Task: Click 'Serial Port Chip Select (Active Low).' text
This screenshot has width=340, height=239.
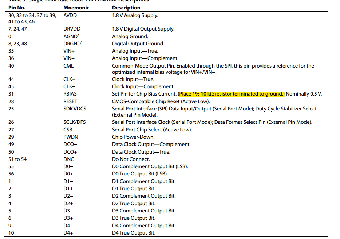Action: tap(152, 130)
